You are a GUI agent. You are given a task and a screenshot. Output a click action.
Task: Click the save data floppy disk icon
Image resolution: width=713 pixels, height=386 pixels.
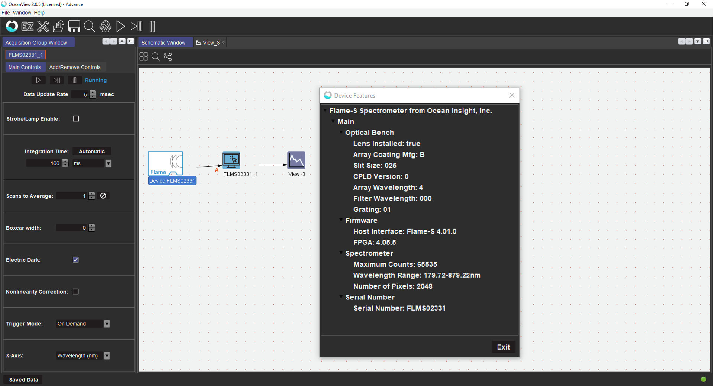[74, 26]
